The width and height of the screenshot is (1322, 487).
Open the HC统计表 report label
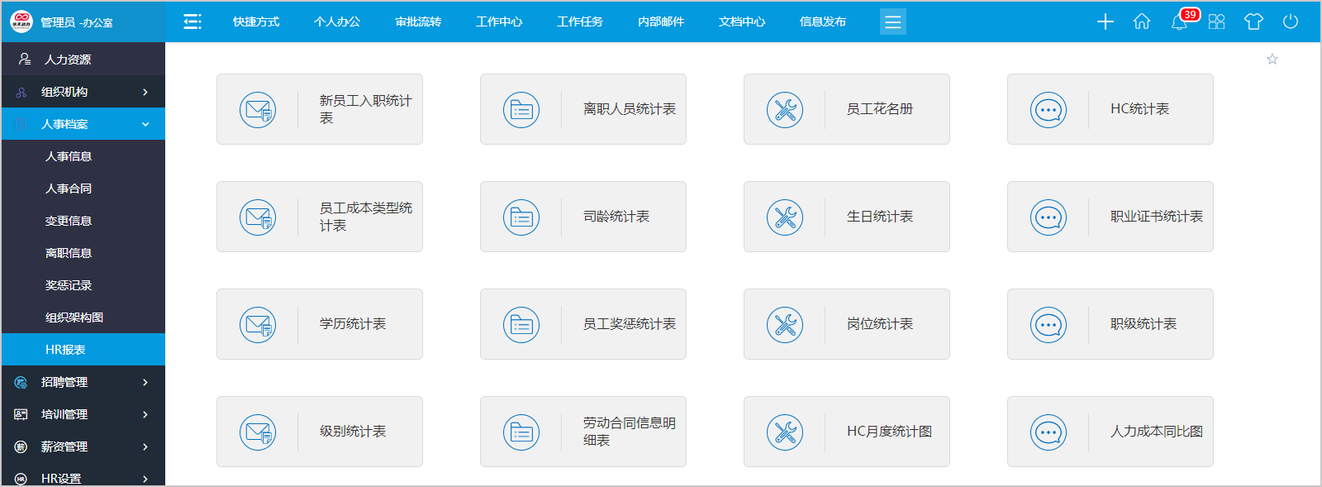coord(1139,109)
